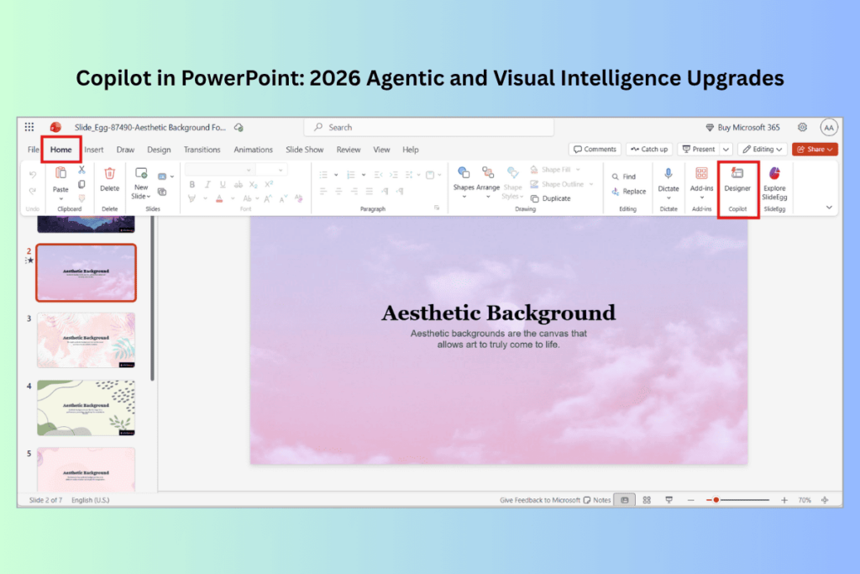The image size is (860, 574).
Task: Toggle Italic formatting
Action: (207, 185)
